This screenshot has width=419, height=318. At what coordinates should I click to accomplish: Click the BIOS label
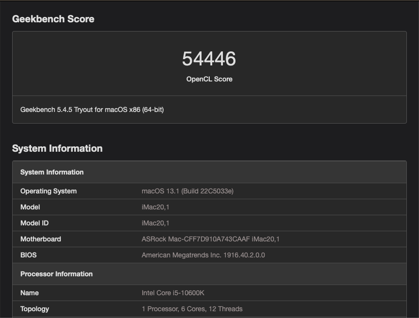pyautogui.click(x=28, y=255)
